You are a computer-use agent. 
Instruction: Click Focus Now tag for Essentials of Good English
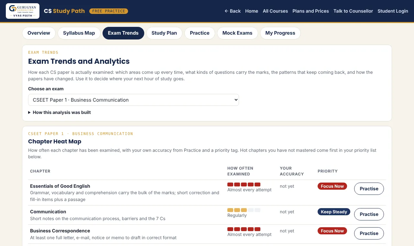[332, 186]
